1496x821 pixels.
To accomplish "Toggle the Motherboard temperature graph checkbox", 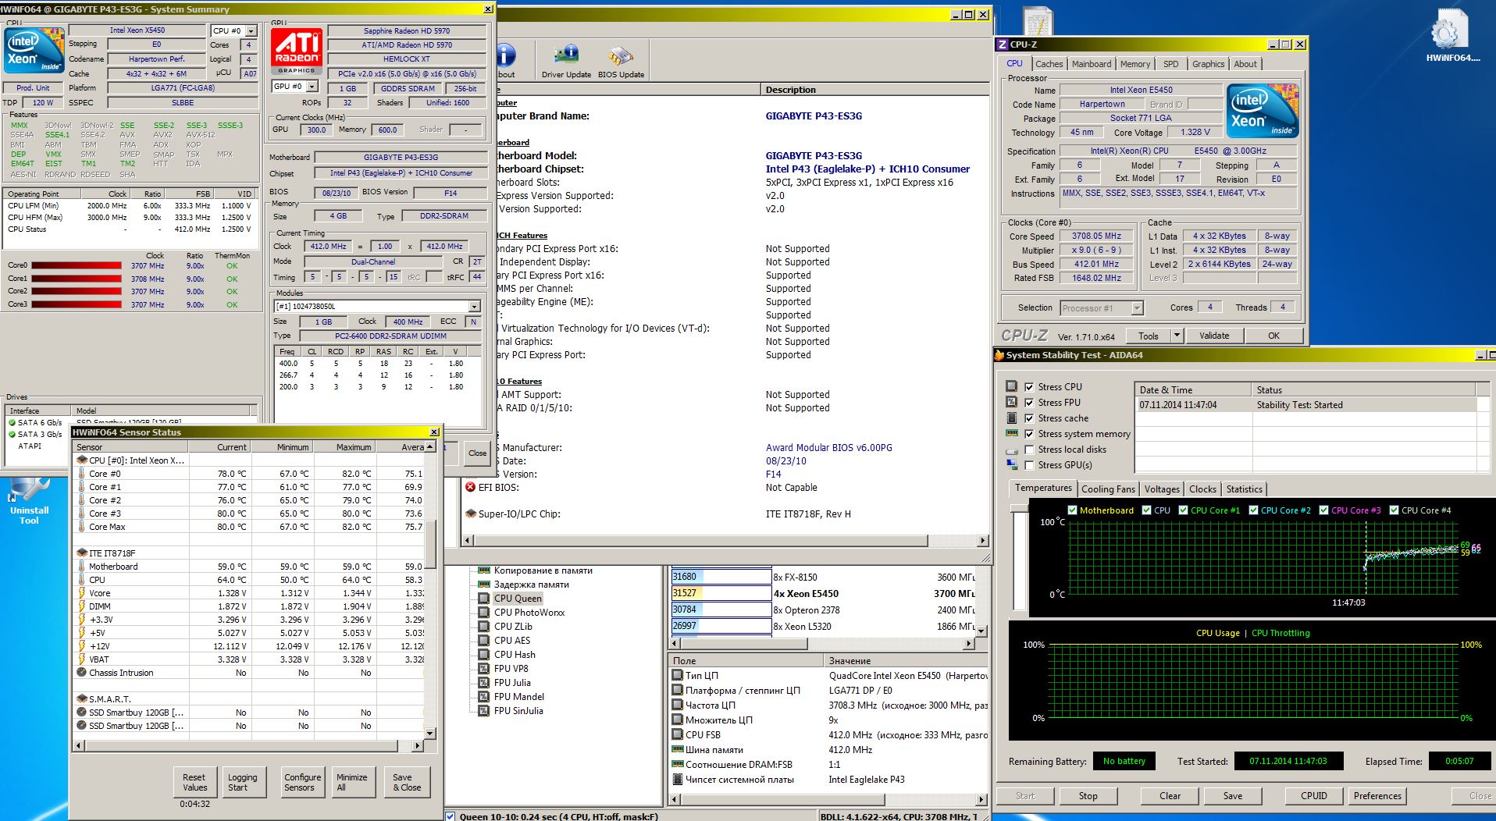I will click(1072, 510).
